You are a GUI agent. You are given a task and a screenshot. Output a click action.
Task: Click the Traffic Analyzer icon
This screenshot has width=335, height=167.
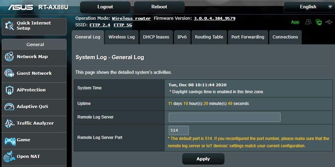point(9,123)
